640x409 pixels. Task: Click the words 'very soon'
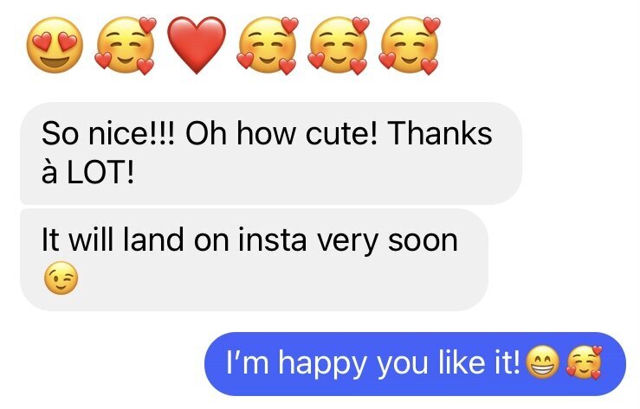(x=387, y=241)
